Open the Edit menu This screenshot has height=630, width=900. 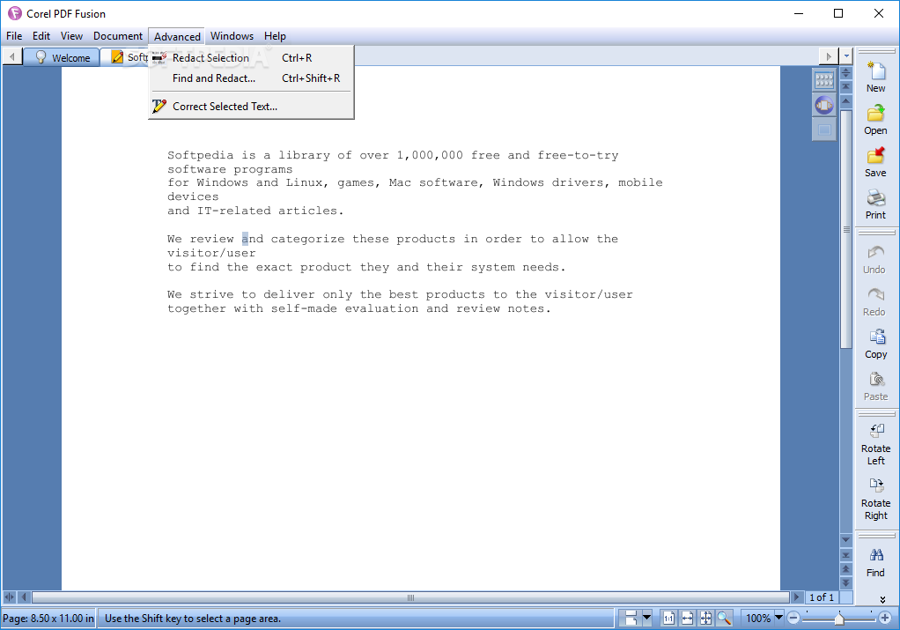pyautogui.click(x=41, y=36)
